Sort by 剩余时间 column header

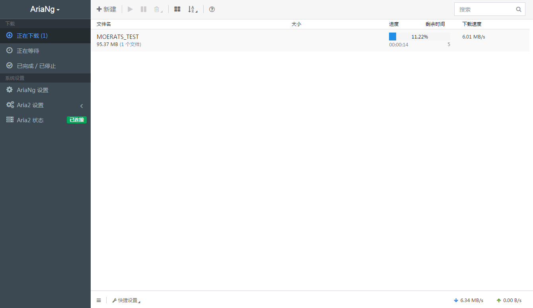(435, 24)
